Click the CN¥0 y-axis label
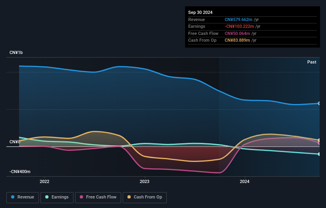Viewport: 326px width, 208px height. (x=15, y=142)
